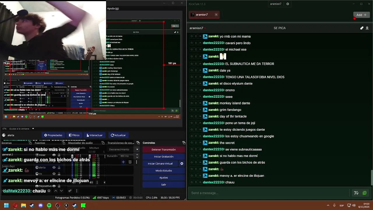Select the aramisn7 chatroom tab
Screen dimensions: 373x210
tap(202, 15)
